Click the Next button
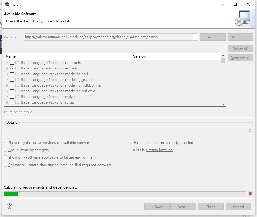Viewport: 257px width, 217px height. pyautogui.click(x=183, y=207)
